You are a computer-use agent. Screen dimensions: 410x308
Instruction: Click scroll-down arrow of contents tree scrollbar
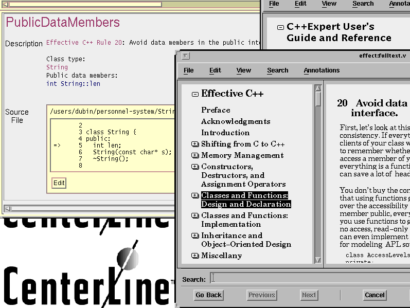(318, 260)
